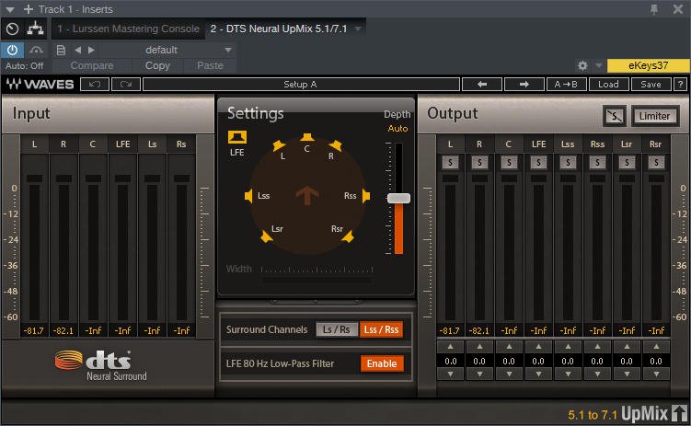Image resolution: width=691 pixels, height=426 pixels.
Task: Click the Lss speaker in surround circle
Action: (x=248, y=196)
